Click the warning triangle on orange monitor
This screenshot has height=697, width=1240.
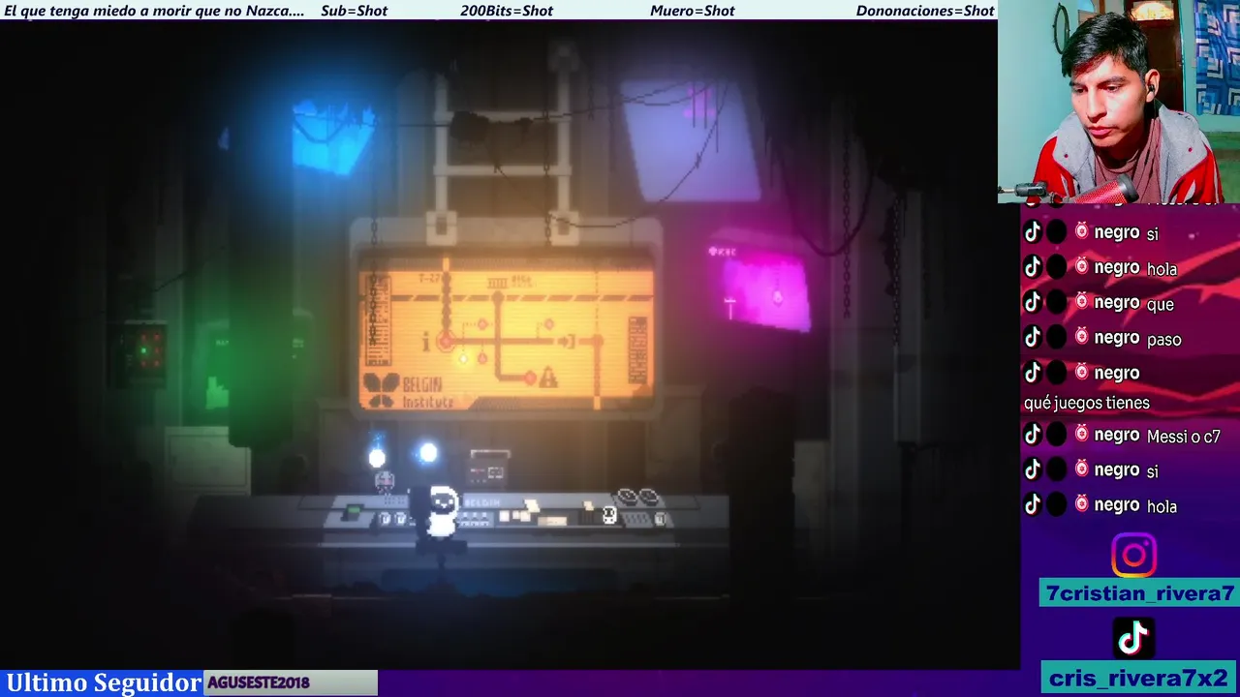click(548, 378)
